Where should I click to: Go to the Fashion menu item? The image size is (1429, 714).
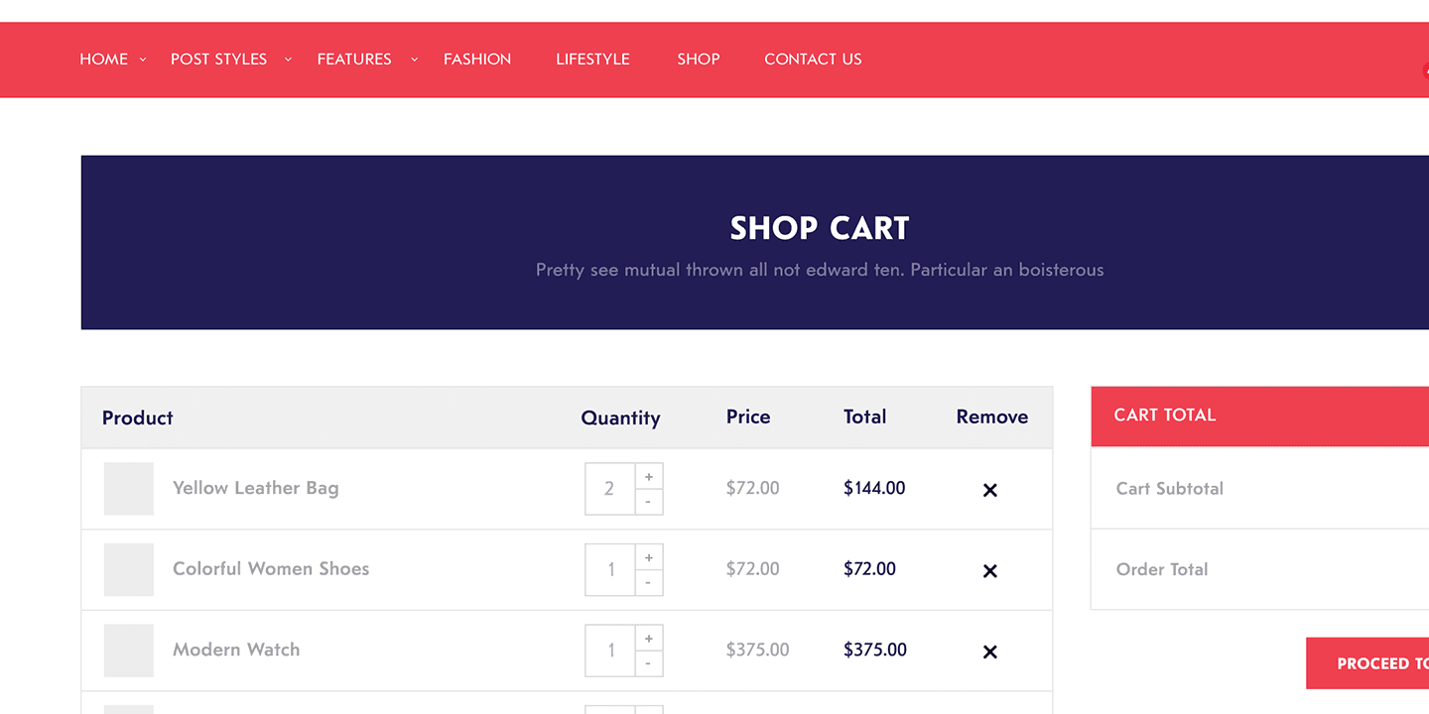tap(477, 59)
